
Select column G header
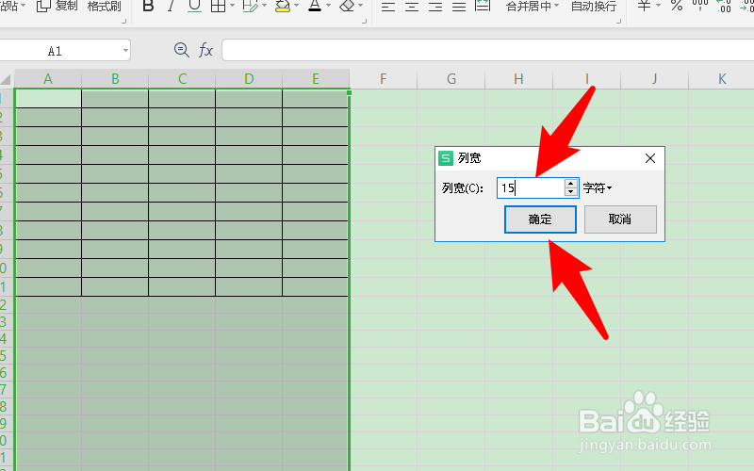(x=451, y=79)
